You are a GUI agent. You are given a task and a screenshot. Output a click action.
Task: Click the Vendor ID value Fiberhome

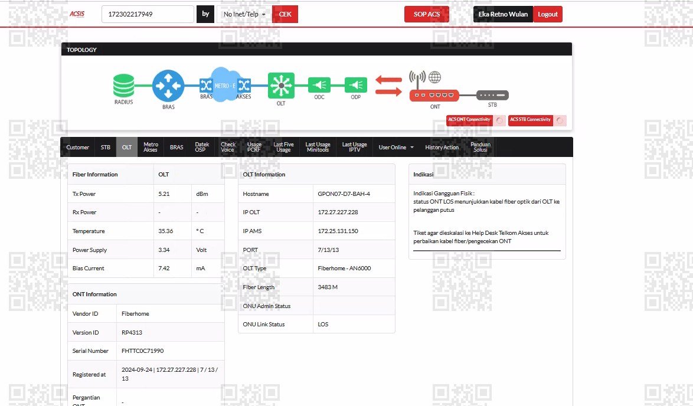coord(135,314)
